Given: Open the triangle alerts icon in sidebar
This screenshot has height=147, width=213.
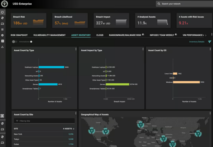Looking at the screenshot, I should coord(3,47).
